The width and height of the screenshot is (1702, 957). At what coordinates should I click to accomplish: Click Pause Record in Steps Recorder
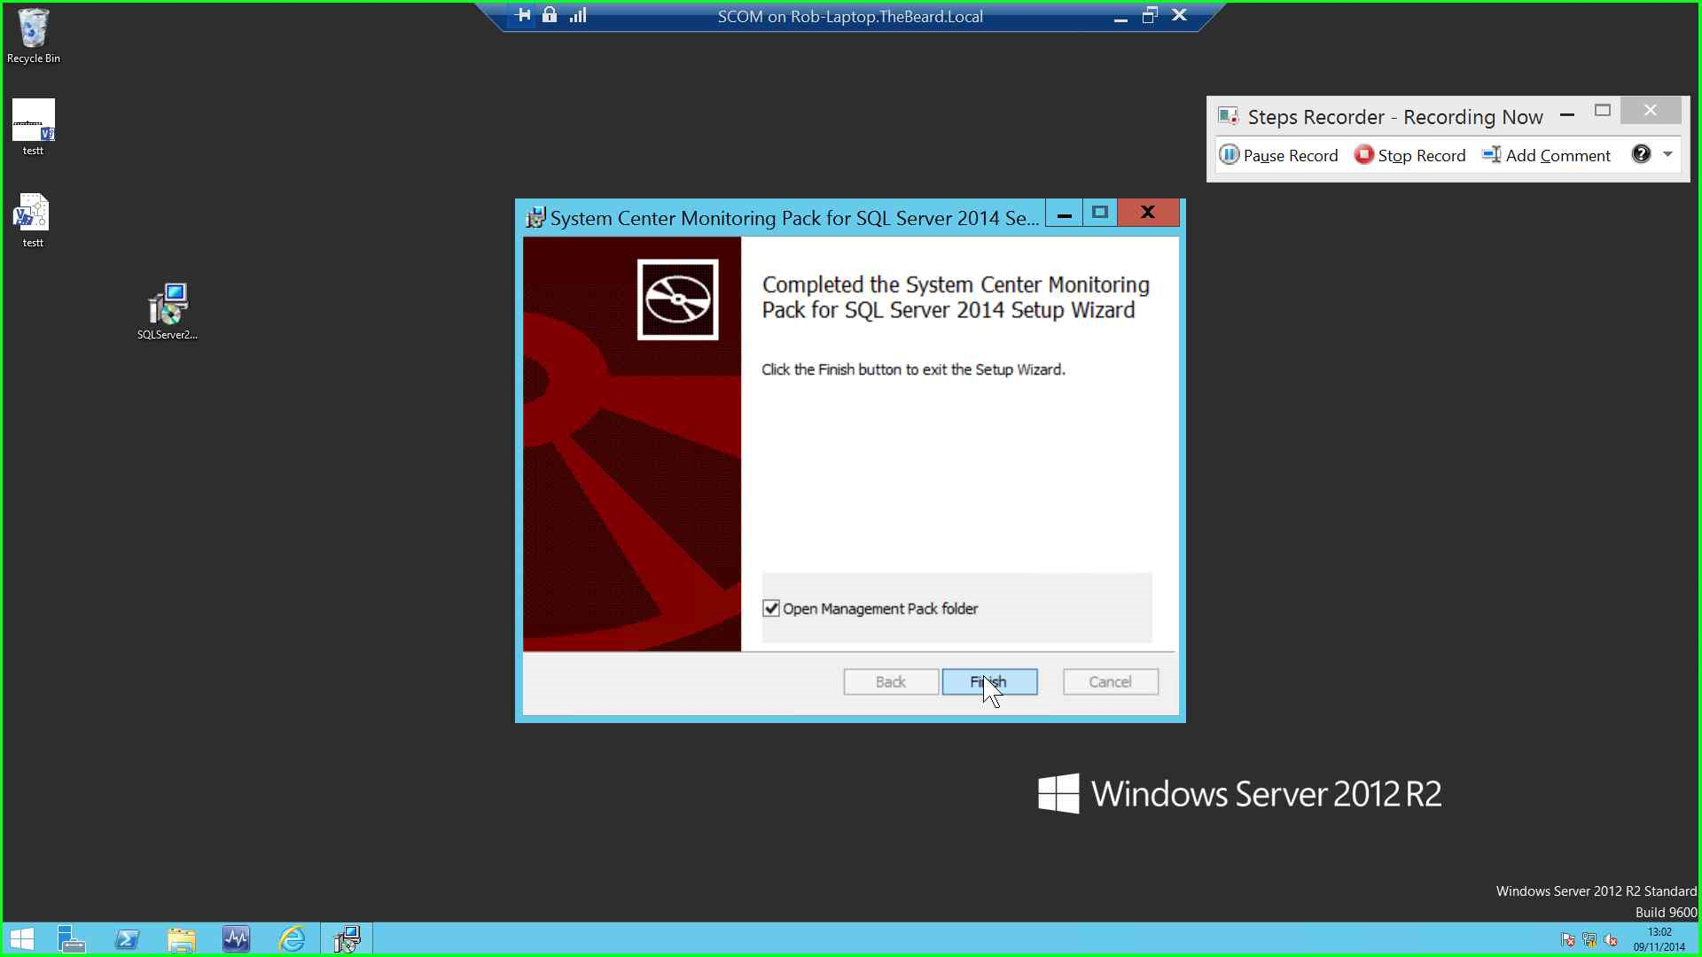click(1279, 155)
